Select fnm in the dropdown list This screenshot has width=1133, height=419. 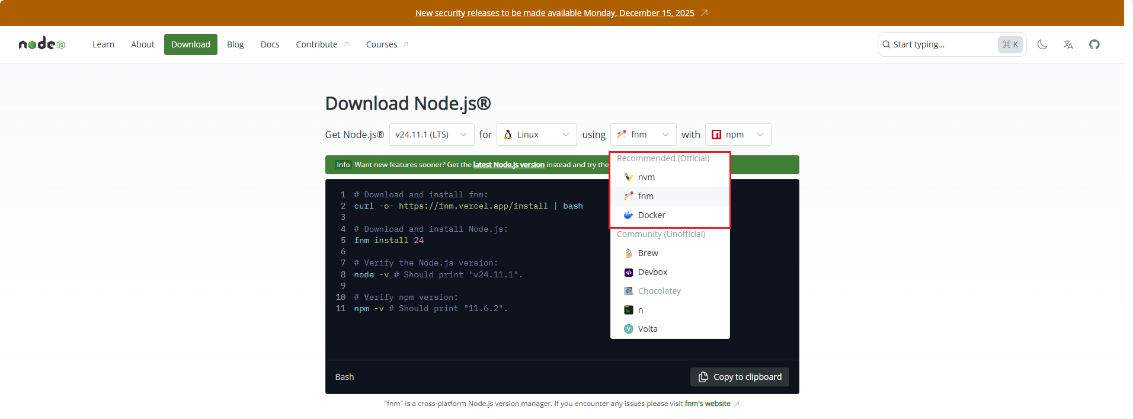point(670,196)
